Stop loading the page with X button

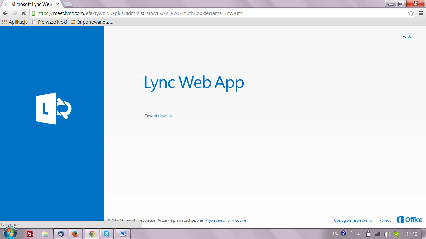point(23,13)
